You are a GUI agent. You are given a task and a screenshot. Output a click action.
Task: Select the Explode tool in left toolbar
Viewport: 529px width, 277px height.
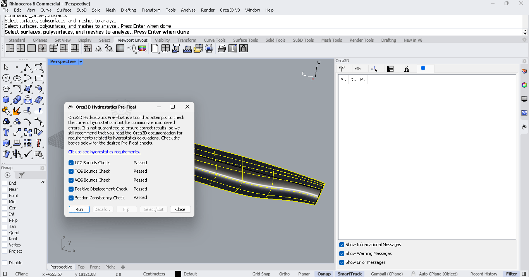17,111
